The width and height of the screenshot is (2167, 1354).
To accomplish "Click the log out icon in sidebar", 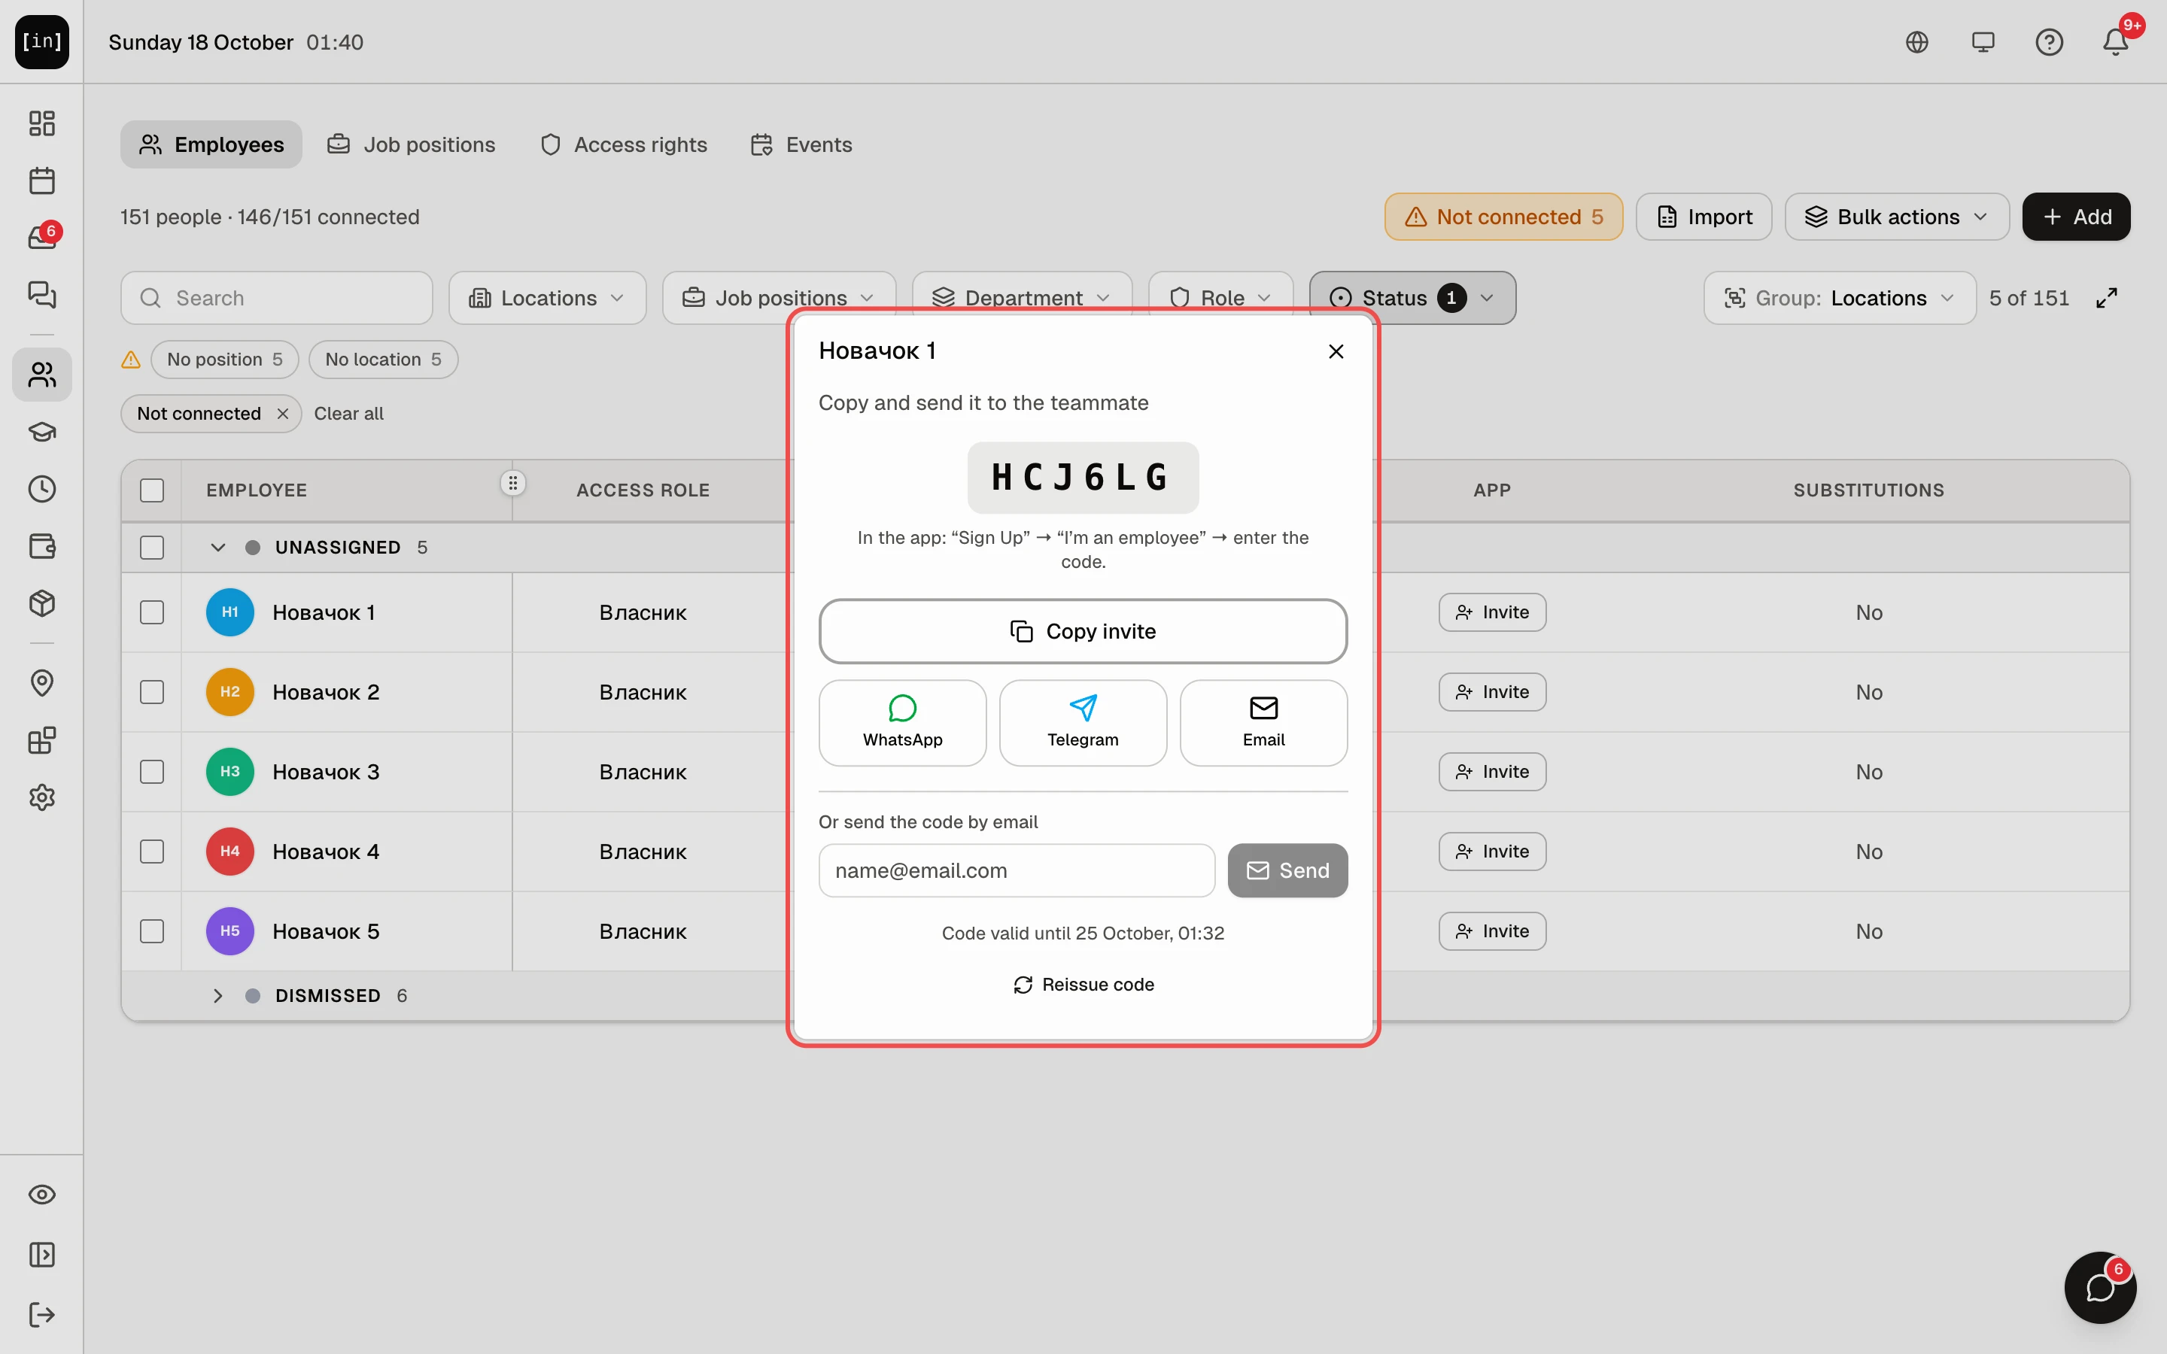I will pyautogui.click(x=42, y=1315).
